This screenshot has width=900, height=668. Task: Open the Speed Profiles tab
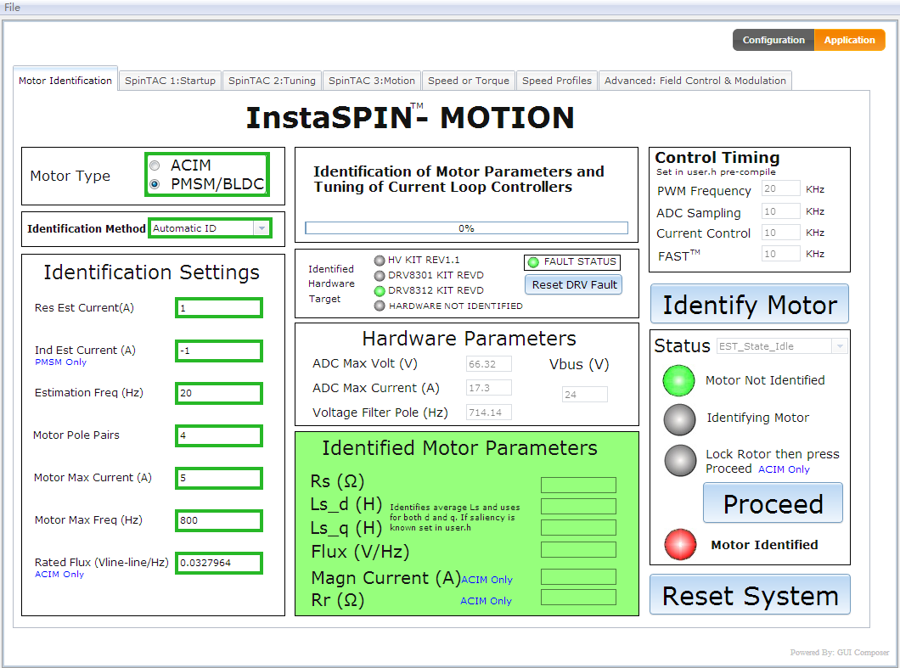[556, 81]
